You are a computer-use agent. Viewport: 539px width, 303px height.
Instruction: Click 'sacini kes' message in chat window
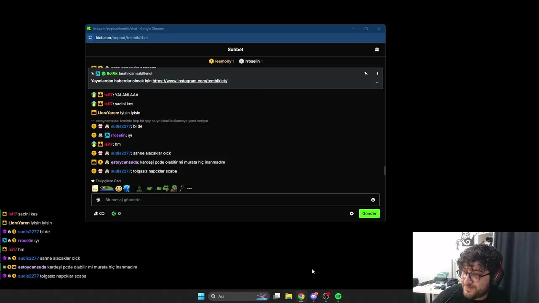tap(124, 104)
